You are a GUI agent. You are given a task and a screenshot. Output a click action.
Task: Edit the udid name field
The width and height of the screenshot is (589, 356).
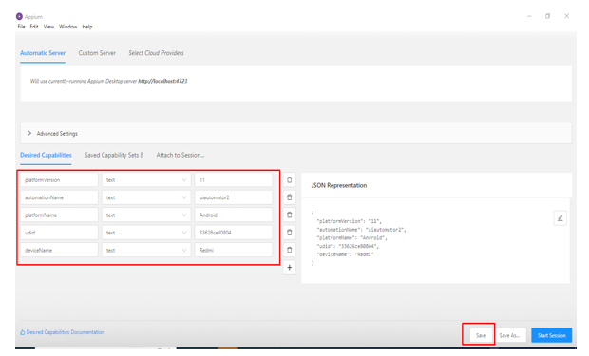pos(59,233)
